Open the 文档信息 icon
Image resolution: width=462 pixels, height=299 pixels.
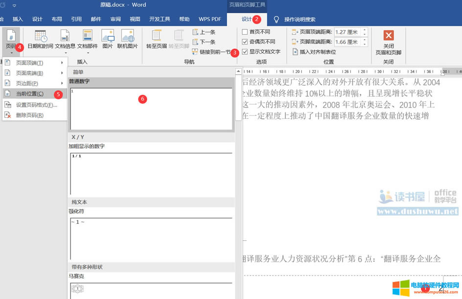[65, 36]
